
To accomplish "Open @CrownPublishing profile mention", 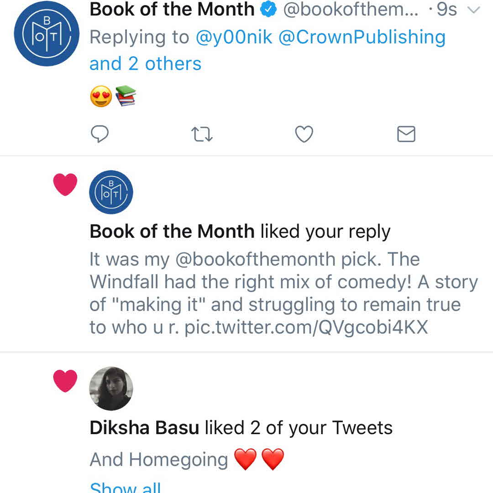I will tap(362, 37).
